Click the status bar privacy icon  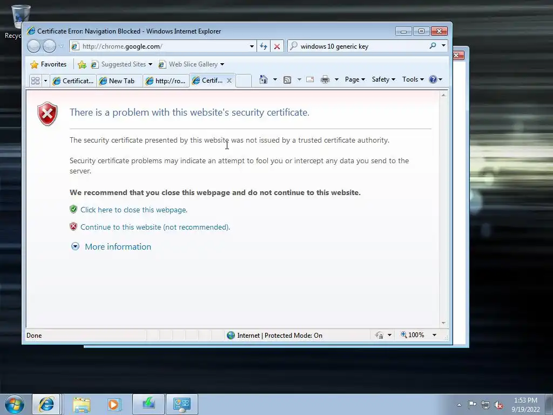380,335
